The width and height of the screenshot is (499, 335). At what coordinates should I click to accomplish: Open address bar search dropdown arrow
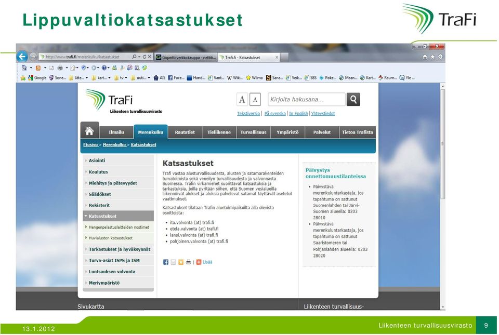click(x=139, y=57)
